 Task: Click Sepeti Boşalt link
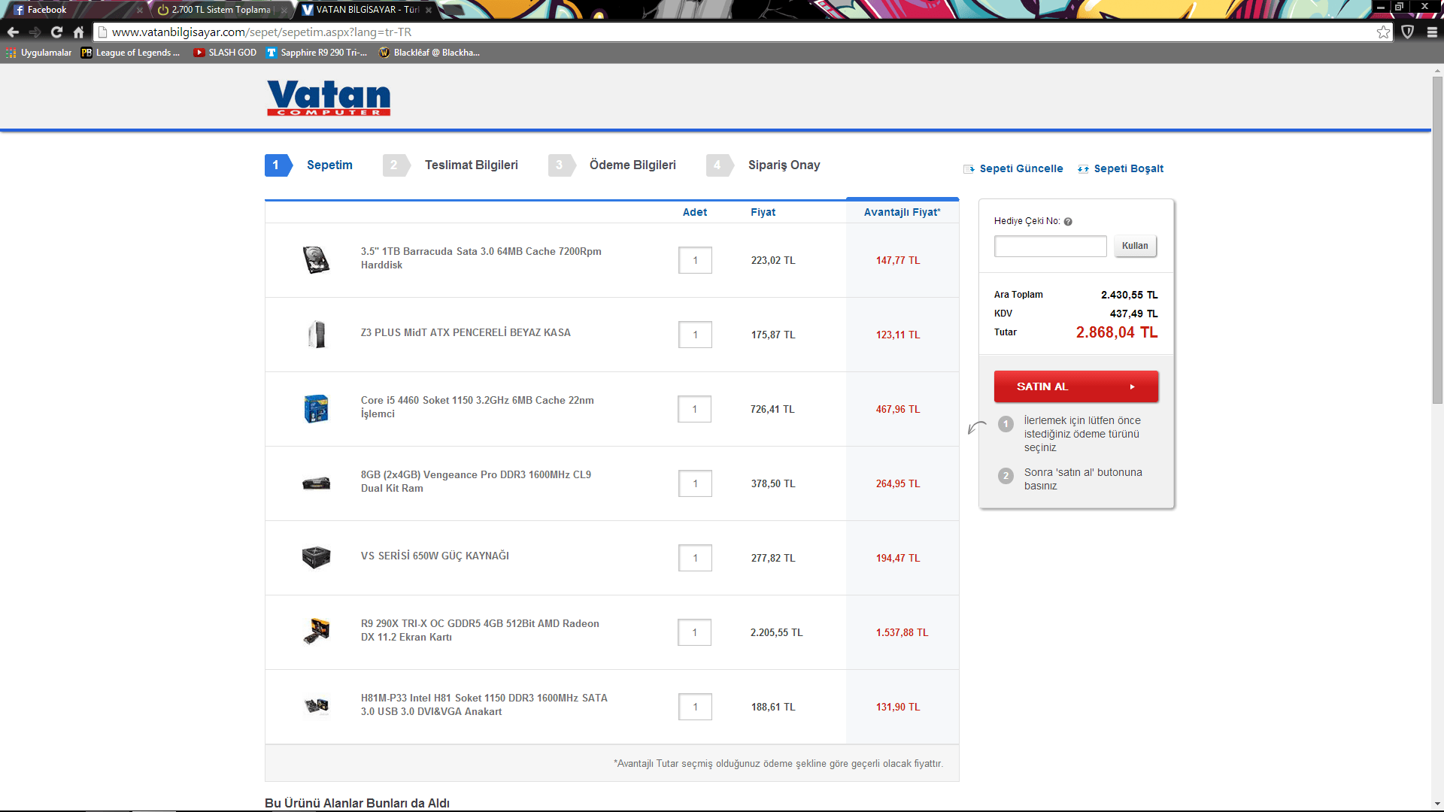click(x=1127, y=168)
